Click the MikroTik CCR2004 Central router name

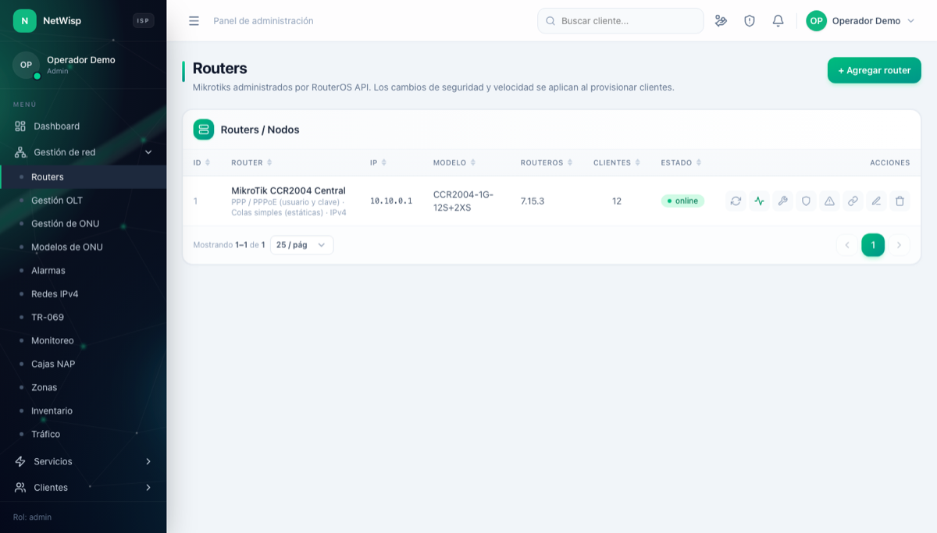tap(288, 190)
